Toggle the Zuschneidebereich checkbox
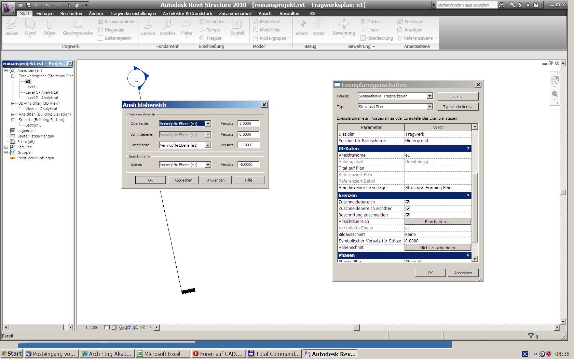 (407, 202)
